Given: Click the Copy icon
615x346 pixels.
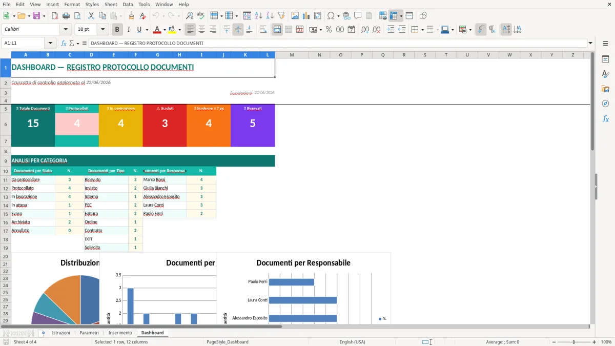Looking at the screenshot, I should (102, 16).
